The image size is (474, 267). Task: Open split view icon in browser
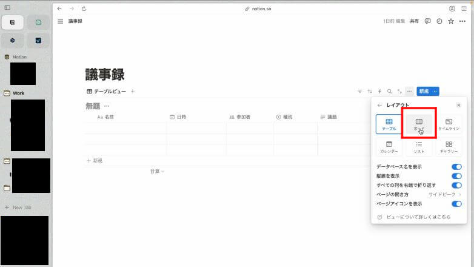click(464, 8)
